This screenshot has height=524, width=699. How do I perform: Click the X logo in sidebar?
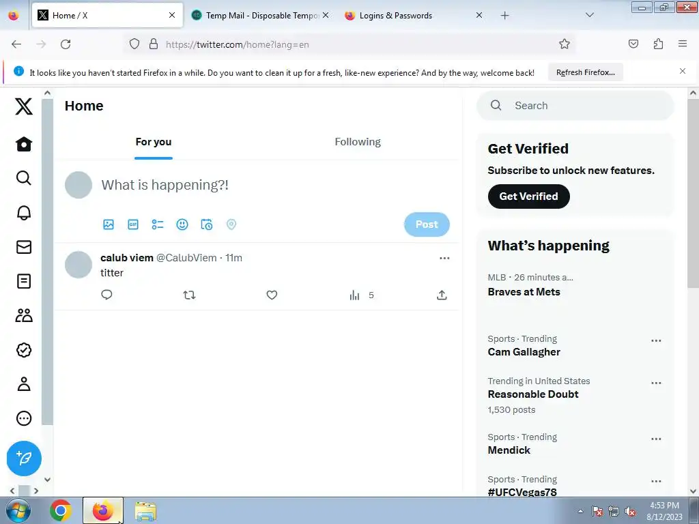click(24, 106)
